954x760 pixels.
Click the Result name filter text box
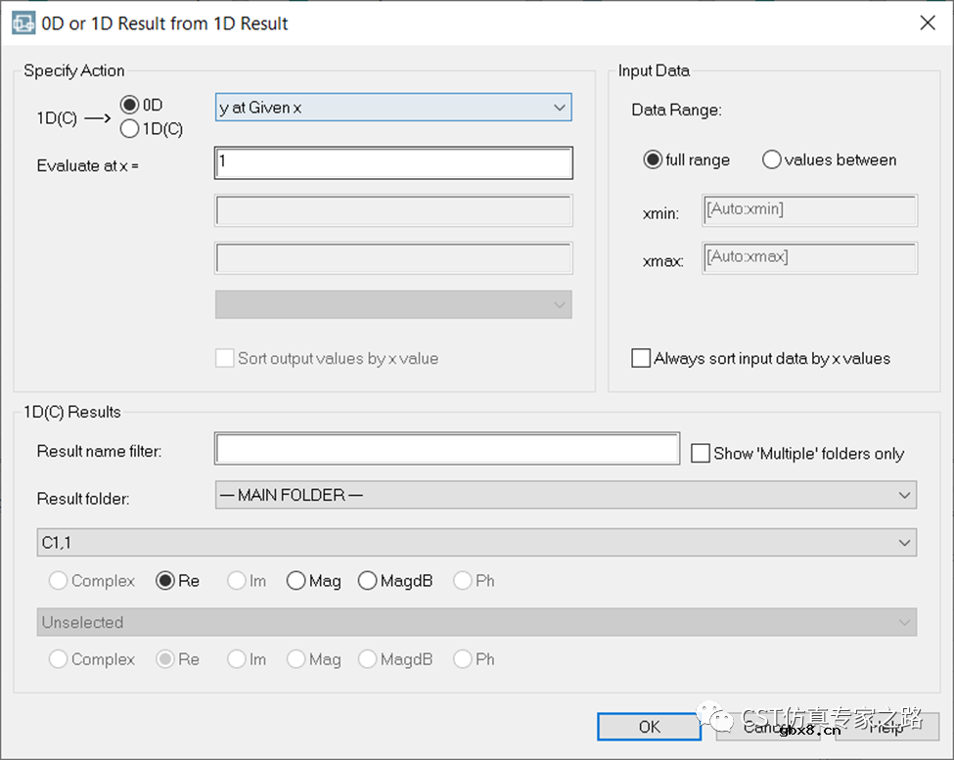coord(446,449)
